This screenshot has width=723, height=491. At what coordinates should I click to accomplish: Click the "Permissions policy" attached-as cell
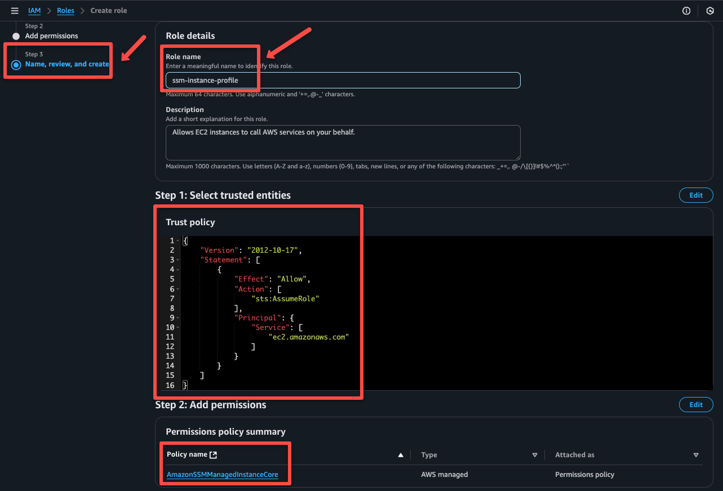click(x=584, y=475)
